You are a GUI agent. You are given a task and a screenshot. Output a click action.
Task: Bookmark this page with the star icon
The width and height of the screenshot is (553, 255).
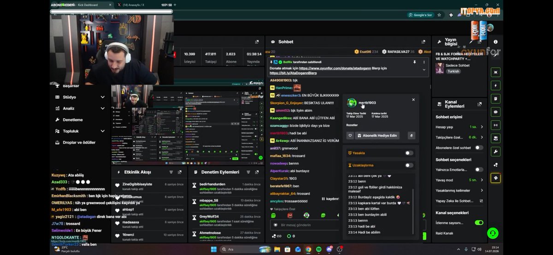click(439, 15)
